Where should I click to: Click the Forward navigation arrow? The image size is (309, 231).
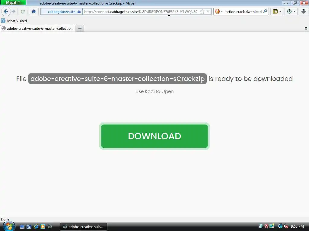[x=14, y=12]
